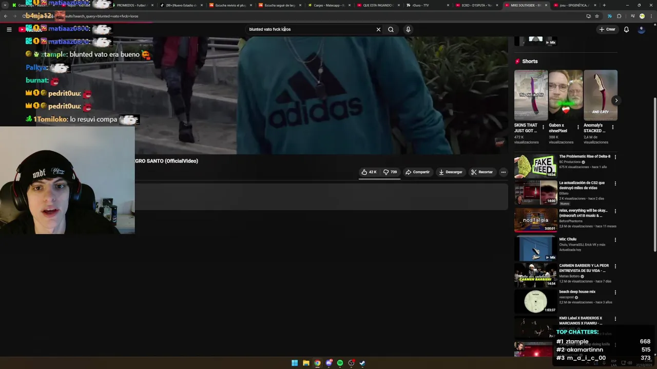The image size is (657, 369).
Task: Dislike the video (739 thumbs down)
Action: (390, 172)
